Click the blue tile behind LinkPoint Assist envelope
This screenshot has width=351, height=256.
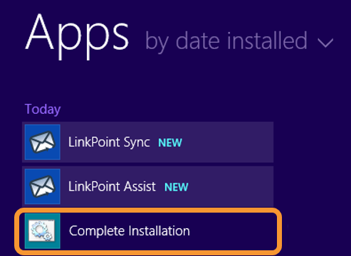(43, 186)
